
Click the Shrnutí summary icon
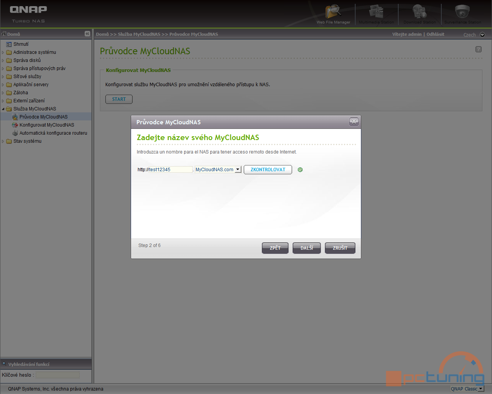point(9,44)
